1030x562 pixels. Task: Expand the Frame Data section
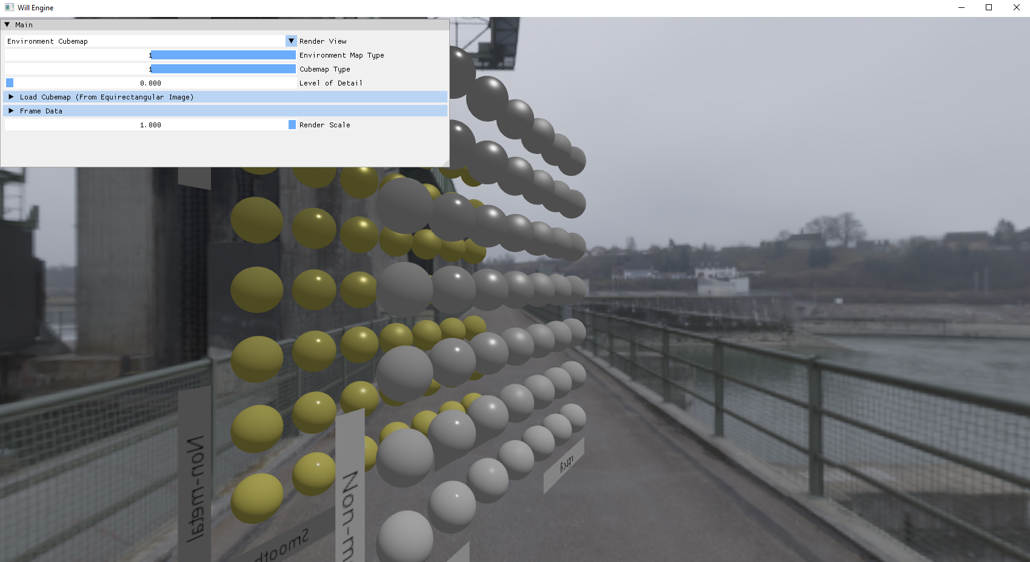pyautogui.click(x=41, y=111)
